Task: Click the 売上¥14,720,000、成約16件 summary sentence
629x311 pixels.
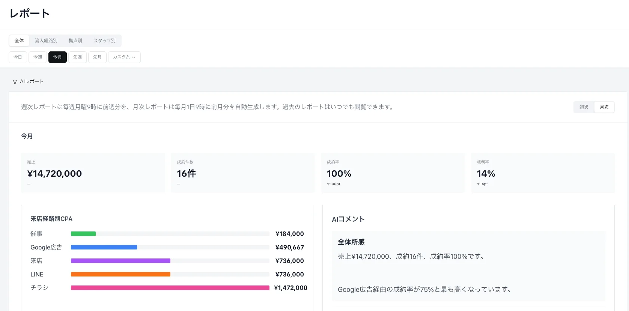Action: click(411, 257)
